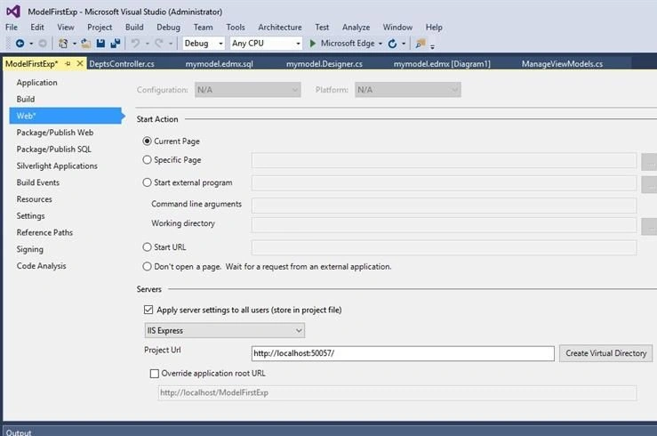Enable Override application root URL checkbox
Screen dimensions: 657x436
pyautogui.click(x=154, y=374)
